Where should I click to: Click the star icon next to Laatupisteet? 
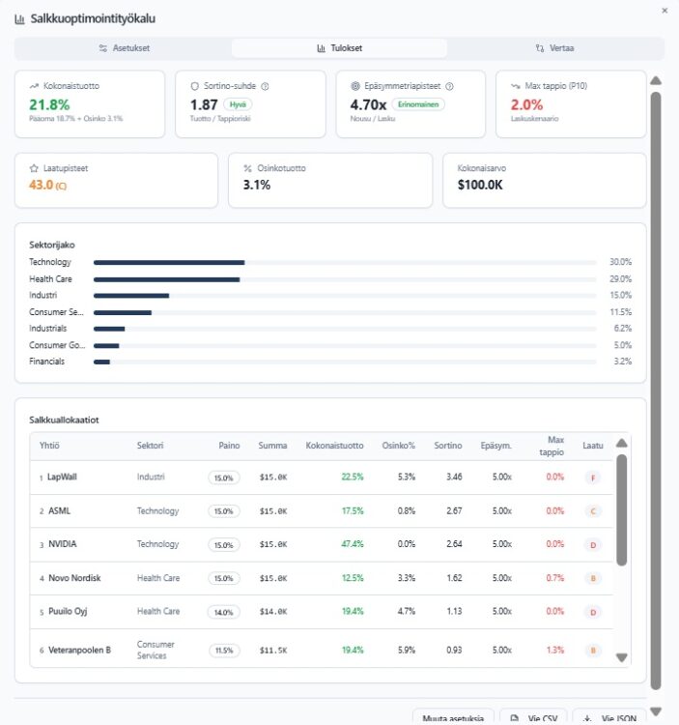click(x=34, y=168)
